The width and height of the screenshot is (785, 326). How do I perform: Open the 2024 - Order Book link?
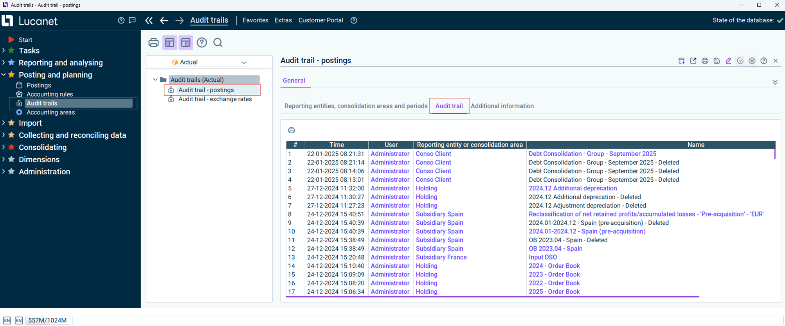[x=554, y=266]
